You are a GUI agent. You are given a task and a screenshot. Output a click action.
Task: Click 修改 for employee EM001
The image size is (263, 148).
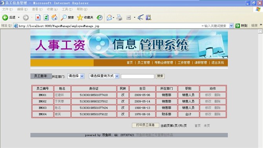[x=208, y=95]
